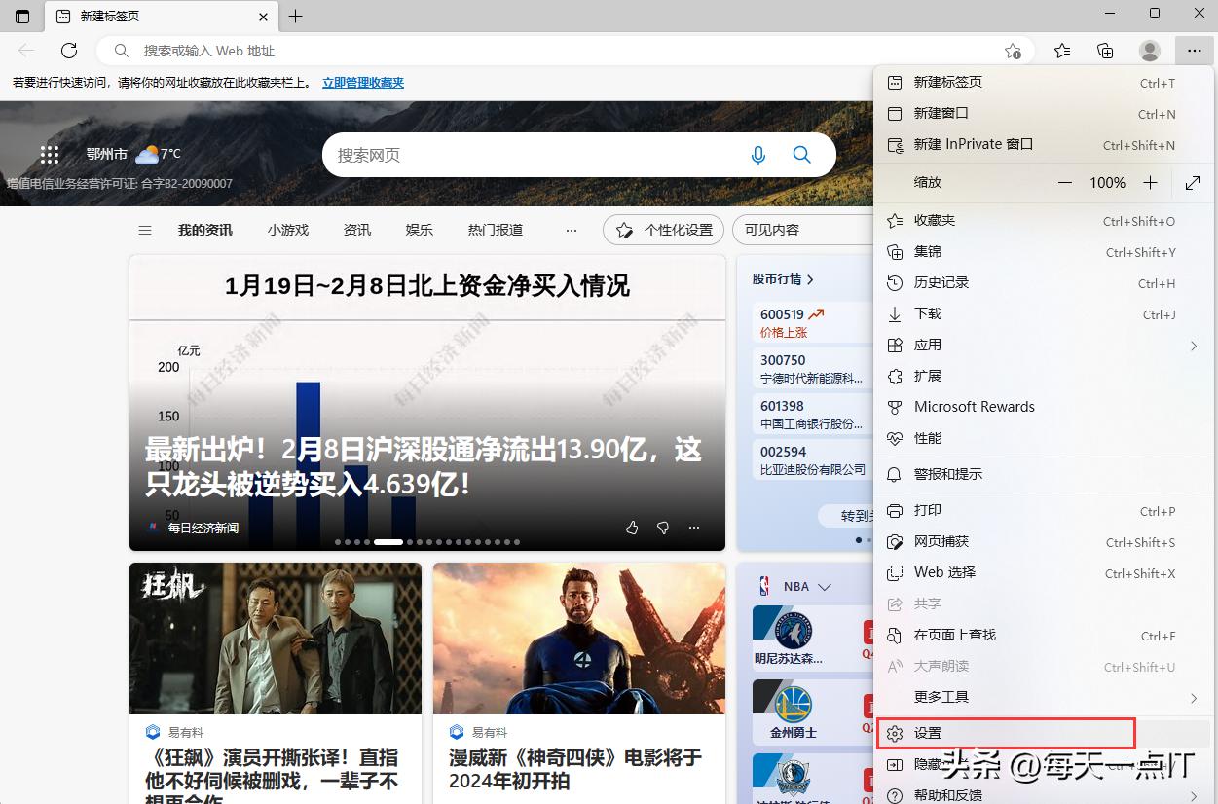The width and height of the screenshot is (1218, 804).
Task: Open the hamburger menu beside 我的资讯
Action: (x=144, y=230)
